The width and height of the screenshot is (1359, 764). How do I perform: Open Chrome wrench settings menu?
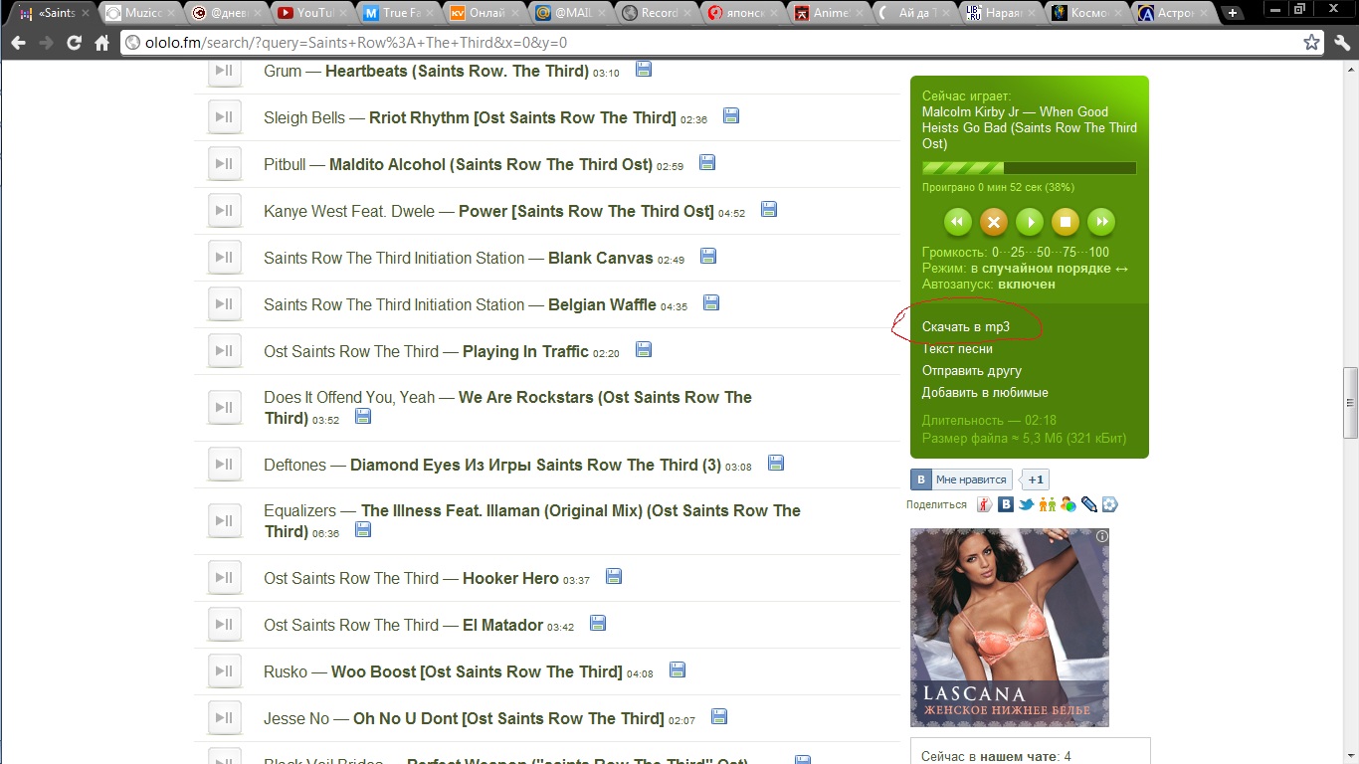click(1342, 43)
